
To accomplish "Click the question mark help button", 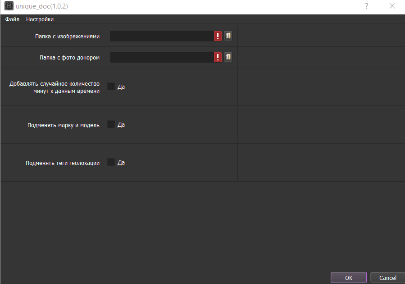I will pos(367,6).
